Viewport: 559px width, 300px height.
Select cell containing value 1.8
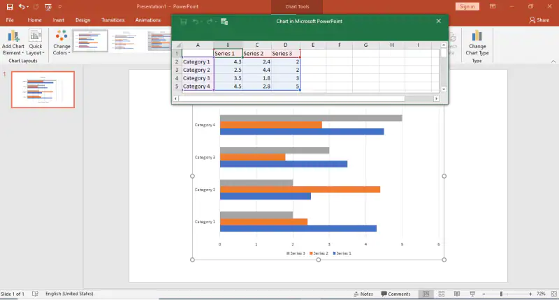(256, 78)
